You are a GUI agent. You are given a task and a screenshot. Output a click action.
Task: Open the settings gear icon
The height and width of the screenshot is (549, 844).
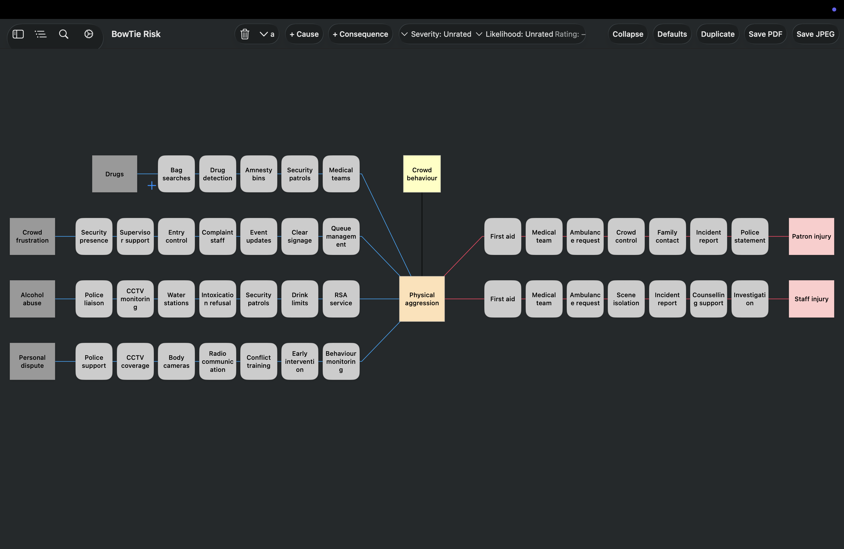[x=89, y=34]
